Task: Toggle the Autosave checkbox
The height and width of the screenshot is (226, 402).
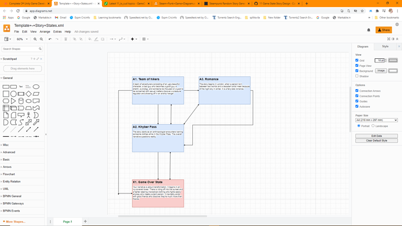Action: [x=357, y=107]
